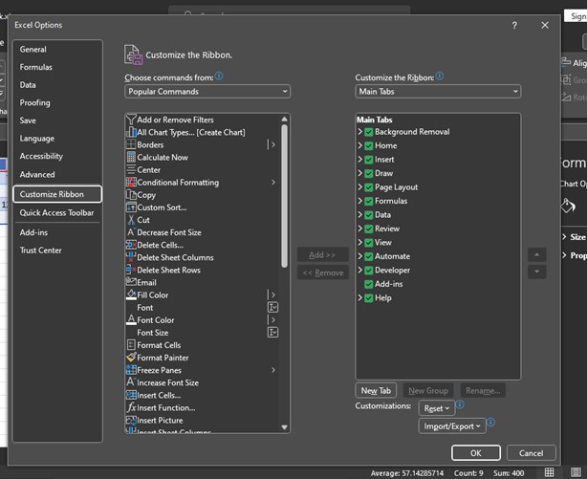
Task: Click the info icon beside Customizations Reset
Action: point(460,405)
